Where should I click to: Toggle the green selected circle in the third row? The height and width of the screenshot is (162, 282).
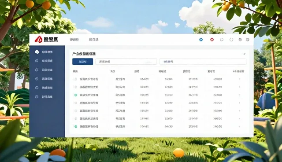[x=76, y=95]
